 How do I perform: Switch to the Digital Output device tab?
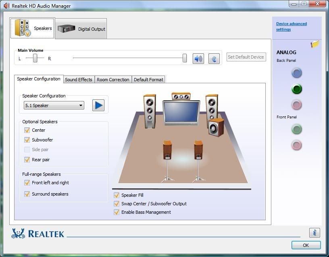81,29
